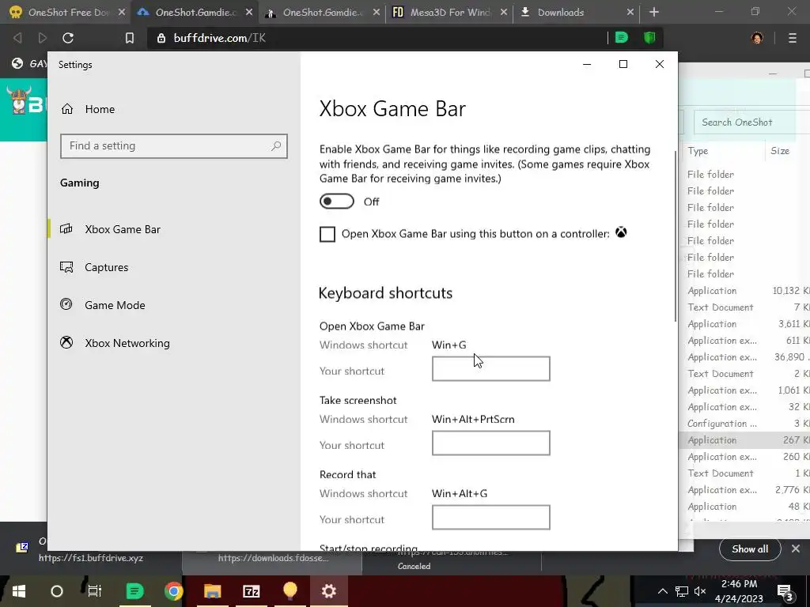Screen dimensions: 810x607
Task: Switch to first OneShot.Gamdie browser tab
Action: (x=194, y=13)
